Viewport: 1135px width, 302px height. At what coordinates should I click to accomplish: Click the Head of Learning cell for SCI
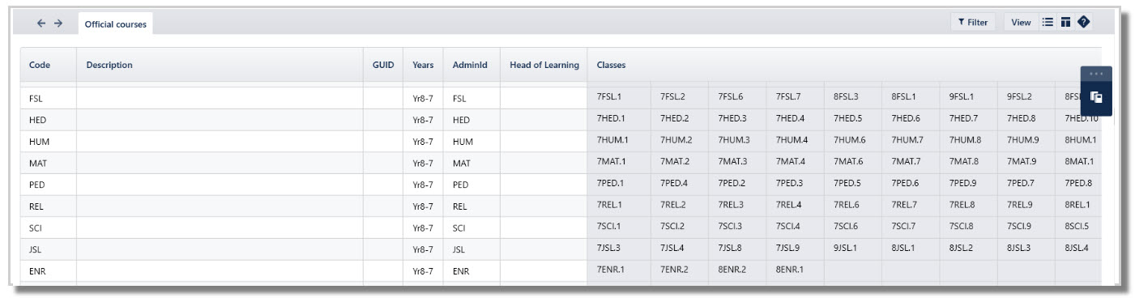544,228
